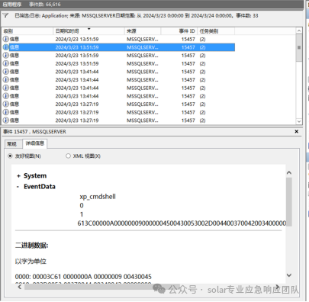Click event list scrollbar down arrow
The image size is (309, 302).
pos(299,121)
